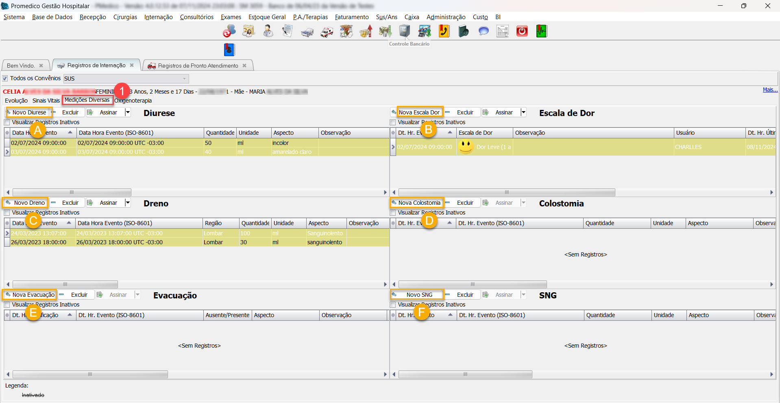The height and width of the screenshot is (403, 780).
Task: Open the Faturamento menu
Action: pos(351,17)
